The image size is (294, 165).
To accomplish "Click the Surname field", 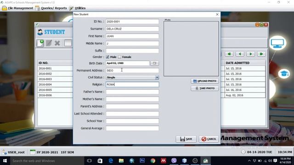I will (x=132, y=29).
